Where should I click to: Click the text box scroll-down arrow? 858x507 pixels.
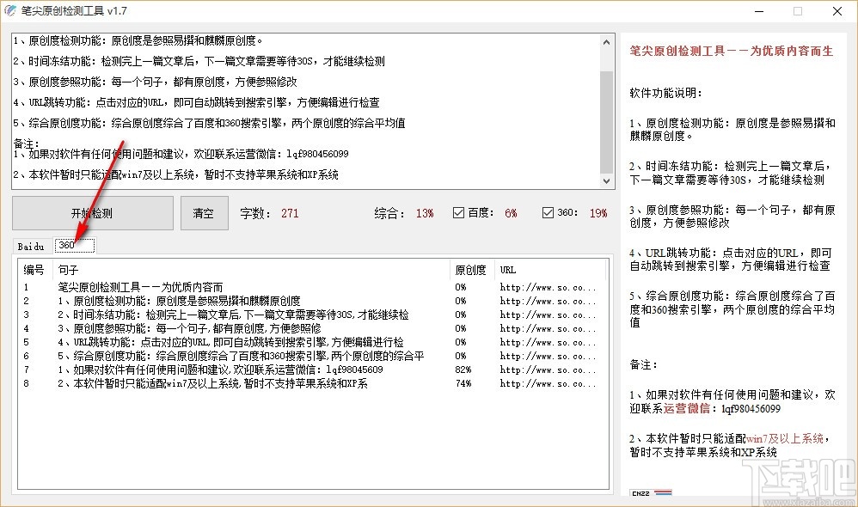tap(606, 181)
